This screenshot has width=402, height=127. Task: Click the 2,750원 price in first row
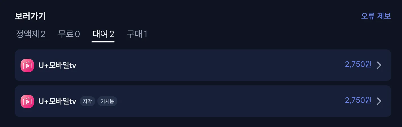pos(358,65)
